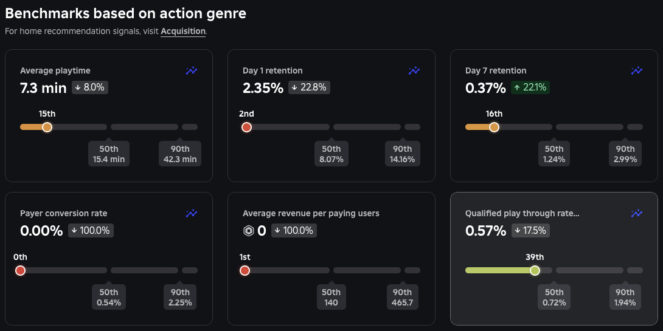This screenshot has height=331, width=663.
Task: Open trend chart icon for Qualified play through rate
Action: coord(637,214)
